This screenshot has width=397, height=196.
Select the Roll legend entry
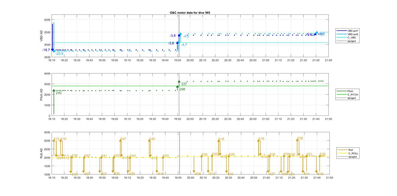[x=347, y=150]
